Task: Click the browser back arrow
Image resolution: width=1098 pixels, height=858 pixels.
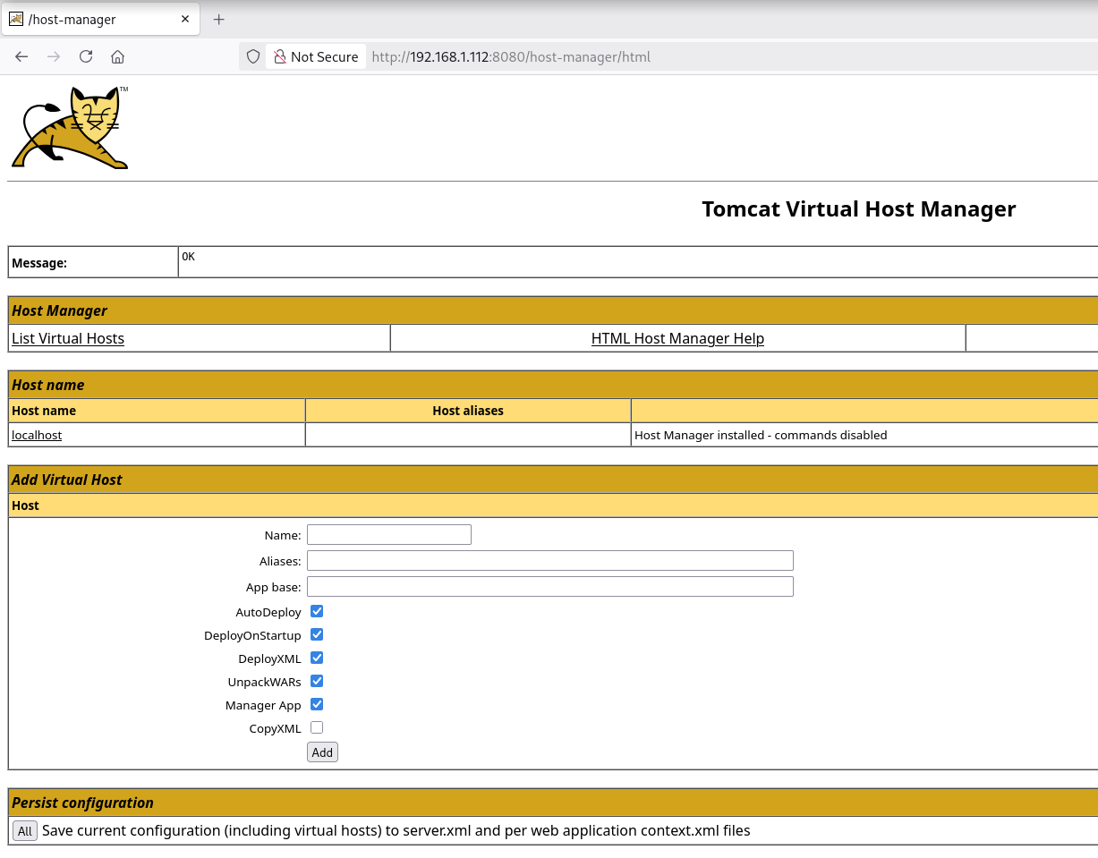Action: 22,56
